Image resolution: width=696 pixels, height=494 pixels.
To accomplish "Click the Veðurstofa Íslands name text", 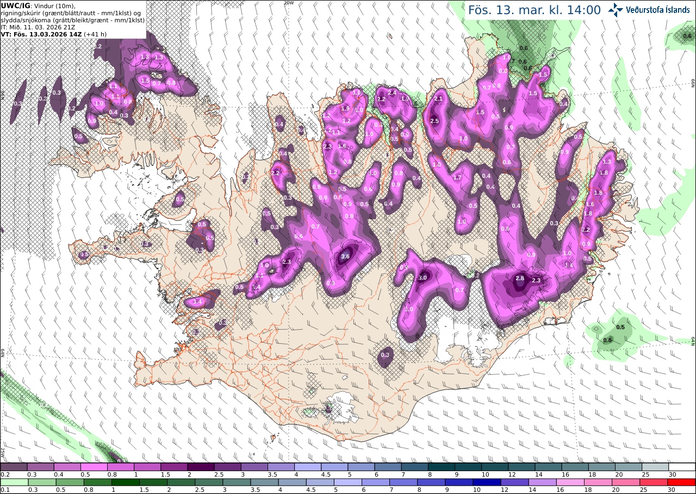I will click(657, 10).
